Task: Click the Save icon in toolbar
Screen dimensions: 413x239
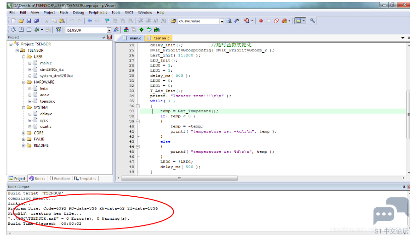Action: [29, 21]
